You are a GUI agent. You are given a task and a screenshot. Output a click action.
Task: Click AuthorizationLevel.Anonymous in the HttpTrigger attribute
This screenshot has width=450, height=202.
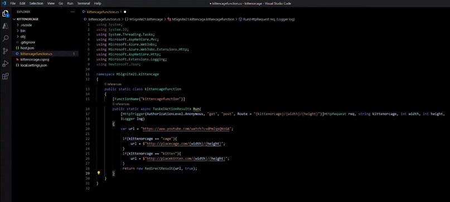click(175, 114)
